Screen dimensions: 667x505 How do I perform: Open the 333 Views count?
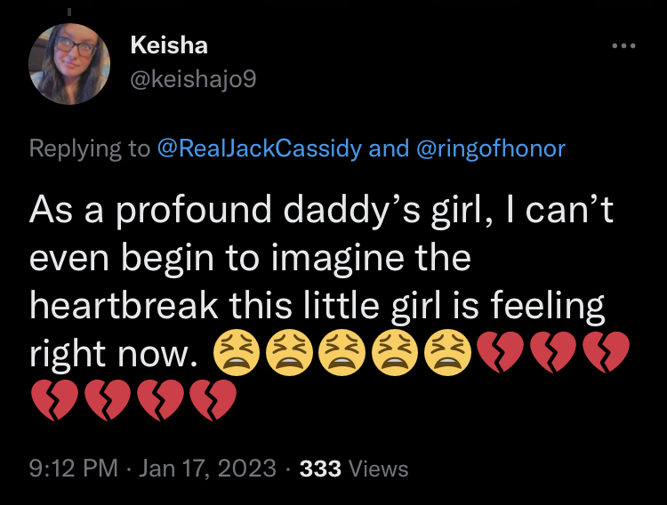[x=354, y=469]
